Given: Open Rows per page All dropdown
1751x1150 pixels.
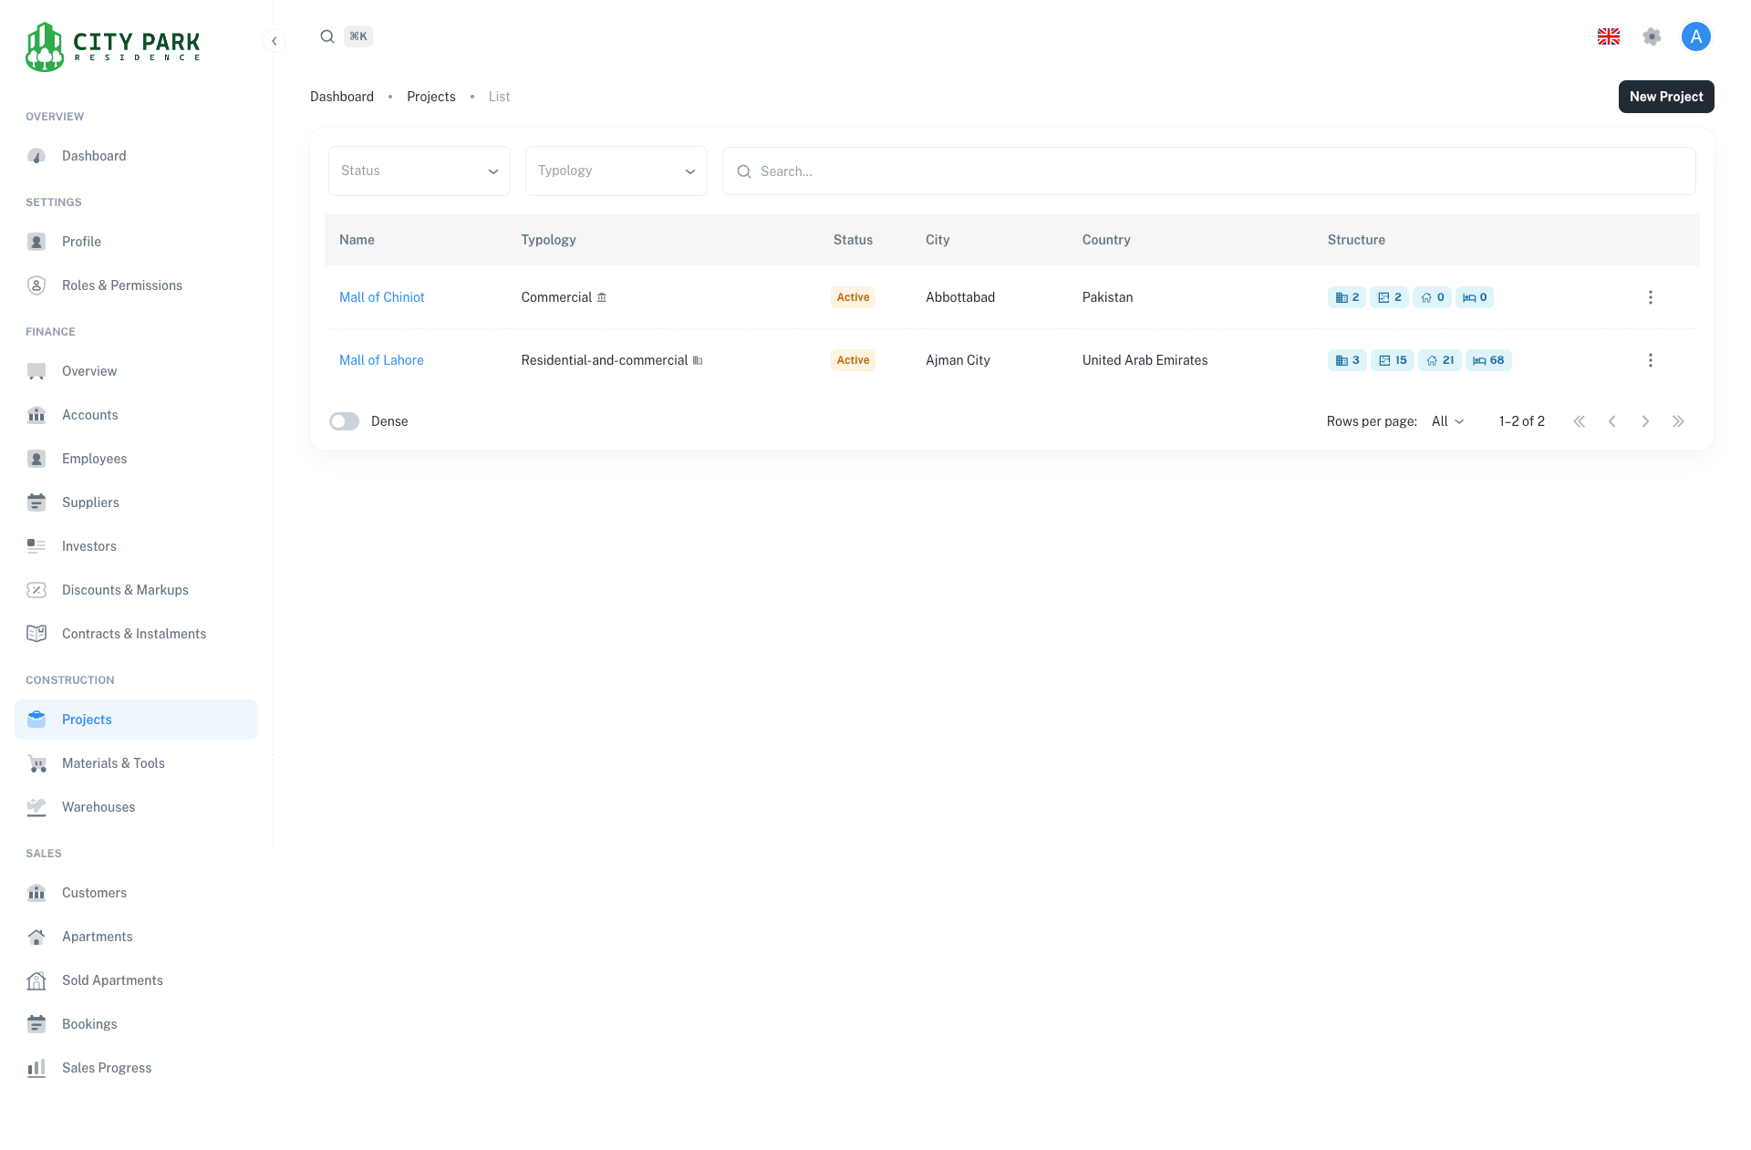Looking at the screenshot, I should click(x=1447, y=421).
